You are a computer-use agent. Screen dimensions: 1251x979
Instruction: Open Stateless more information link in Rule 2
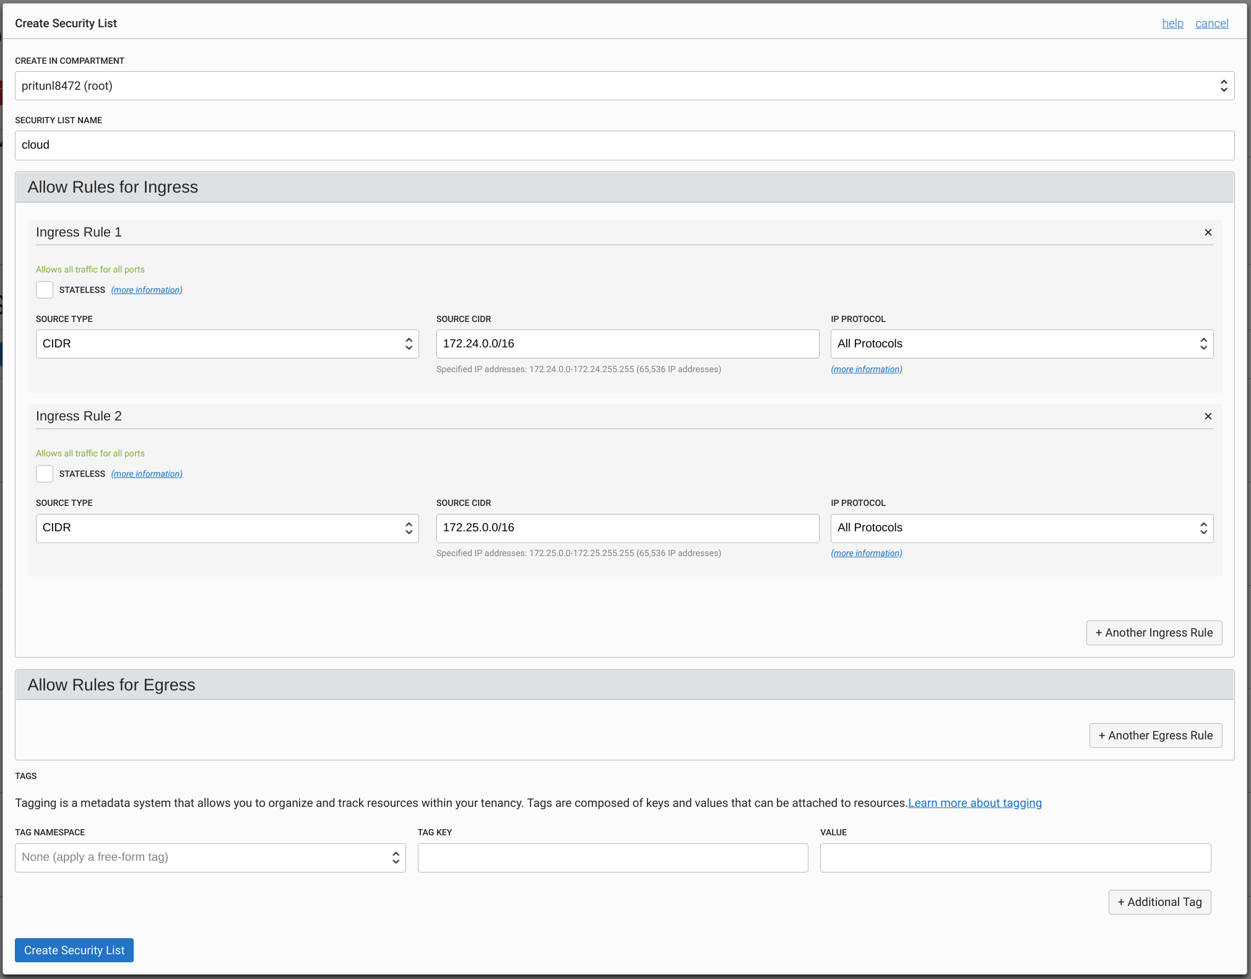(147, 474)
